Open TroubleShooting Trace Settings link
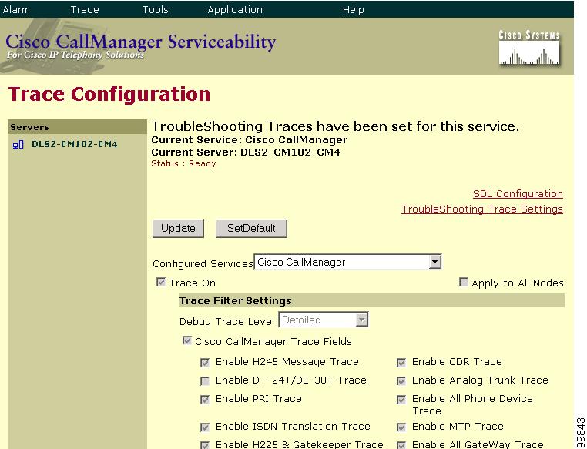The height and width of the screenshot is (449, 587). coord(482,209)
